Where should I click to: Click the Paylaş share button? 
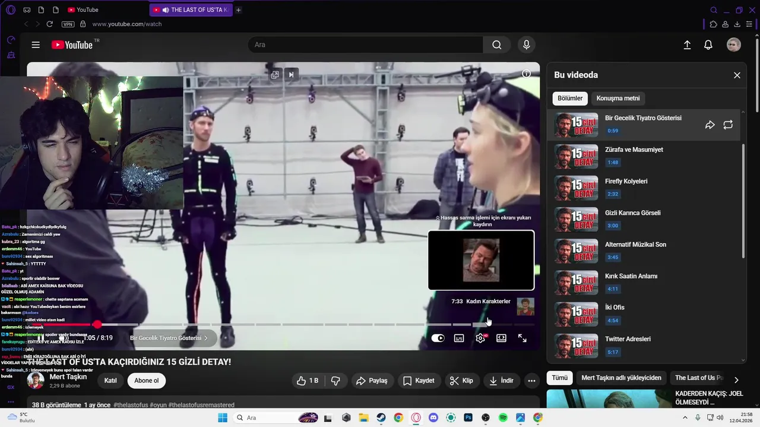tap(372, 381)
